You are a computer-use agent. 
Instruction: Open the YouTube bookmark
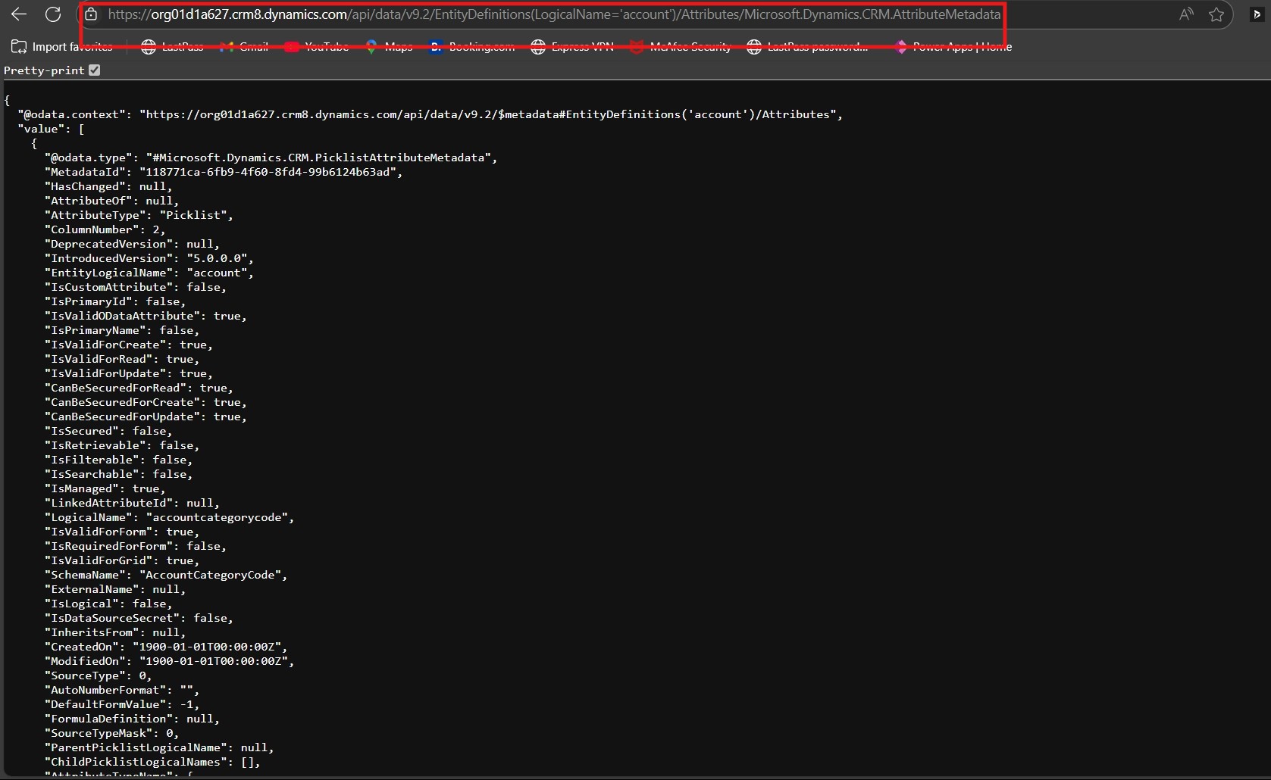point(317,47)
